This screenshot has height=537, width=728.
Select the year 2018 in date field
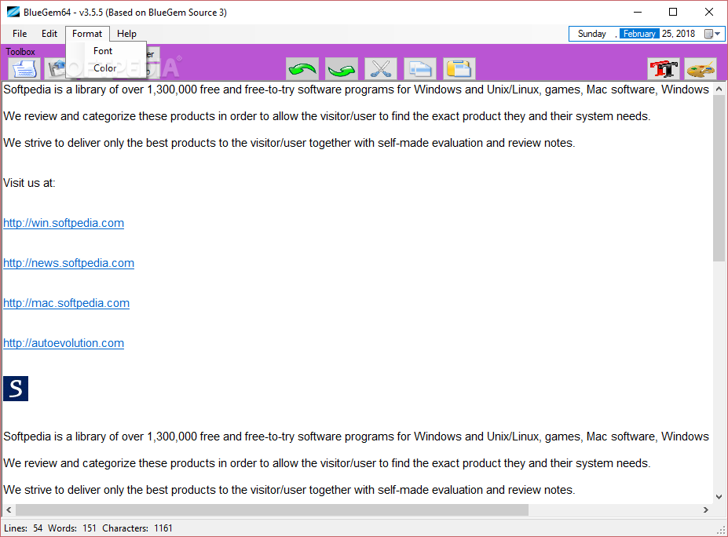686,34
